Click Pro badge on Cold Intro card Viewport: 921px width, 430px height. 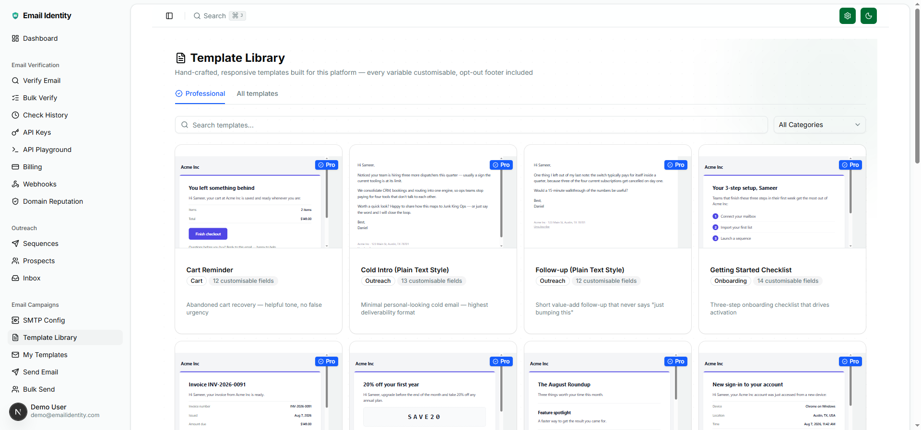(501, 165)
